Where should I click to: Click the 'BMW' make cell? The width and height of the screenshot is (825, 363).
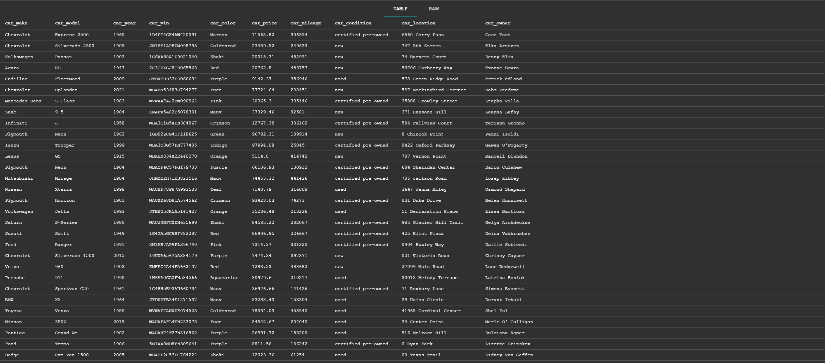[9, 300]
